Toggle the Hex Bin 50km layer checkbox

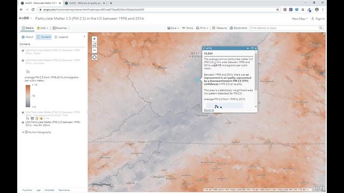[23, 123]
